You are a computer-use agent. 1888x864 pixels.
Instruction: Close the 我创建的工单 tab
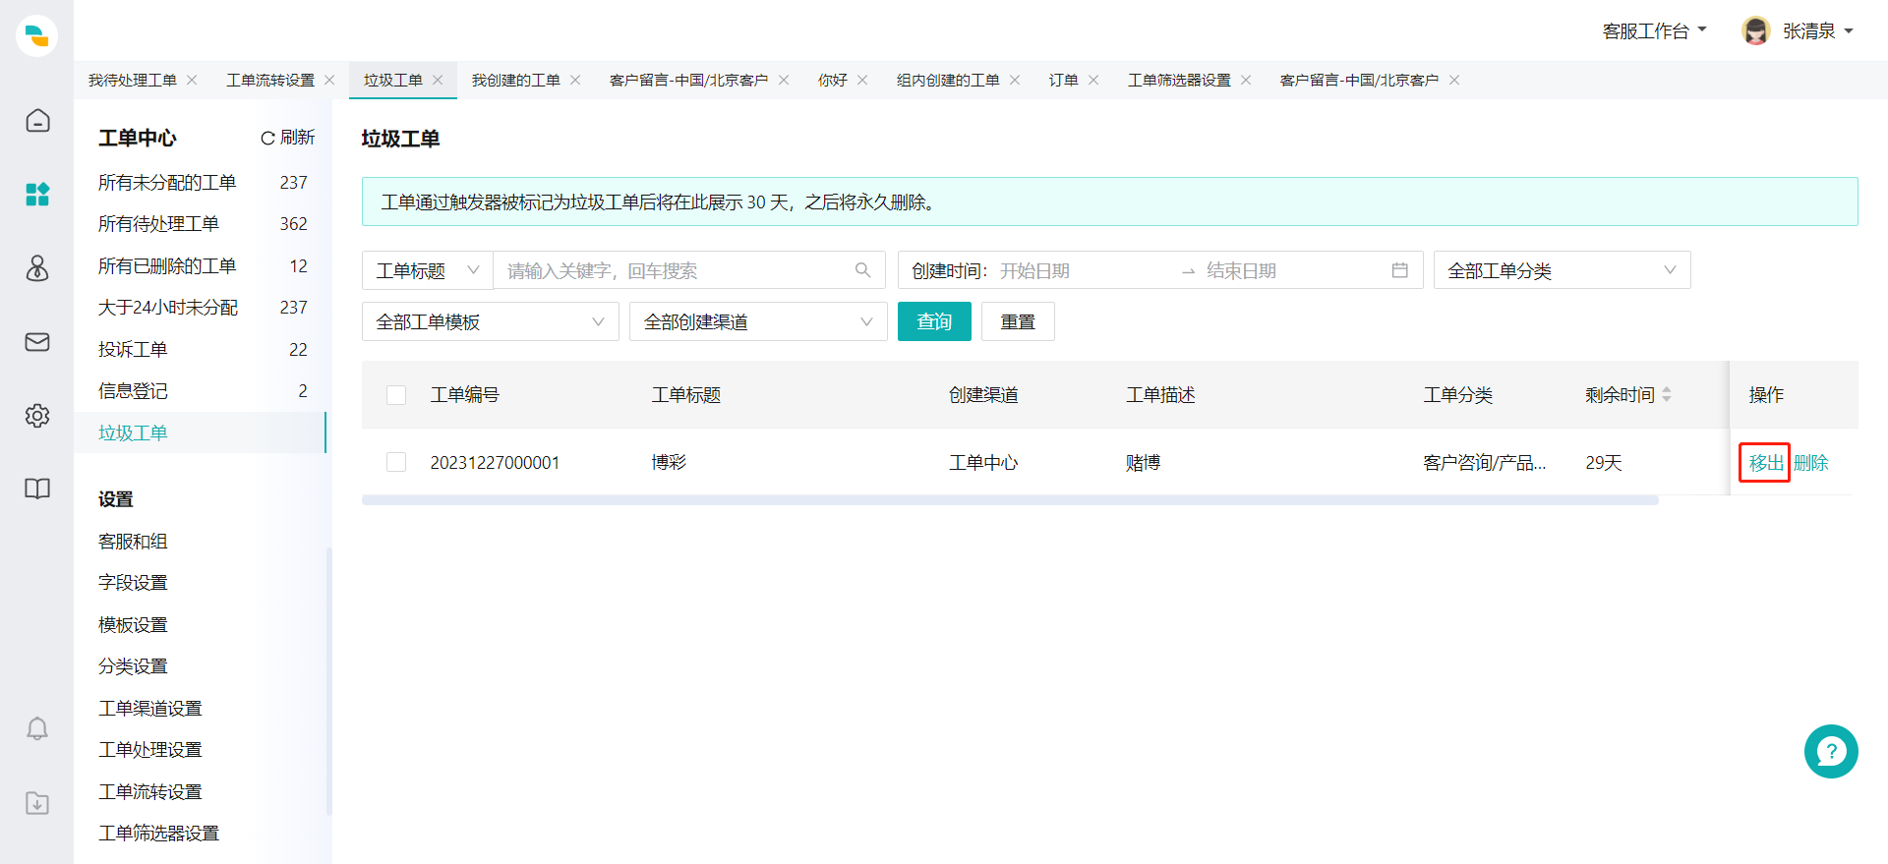[575, 81]
